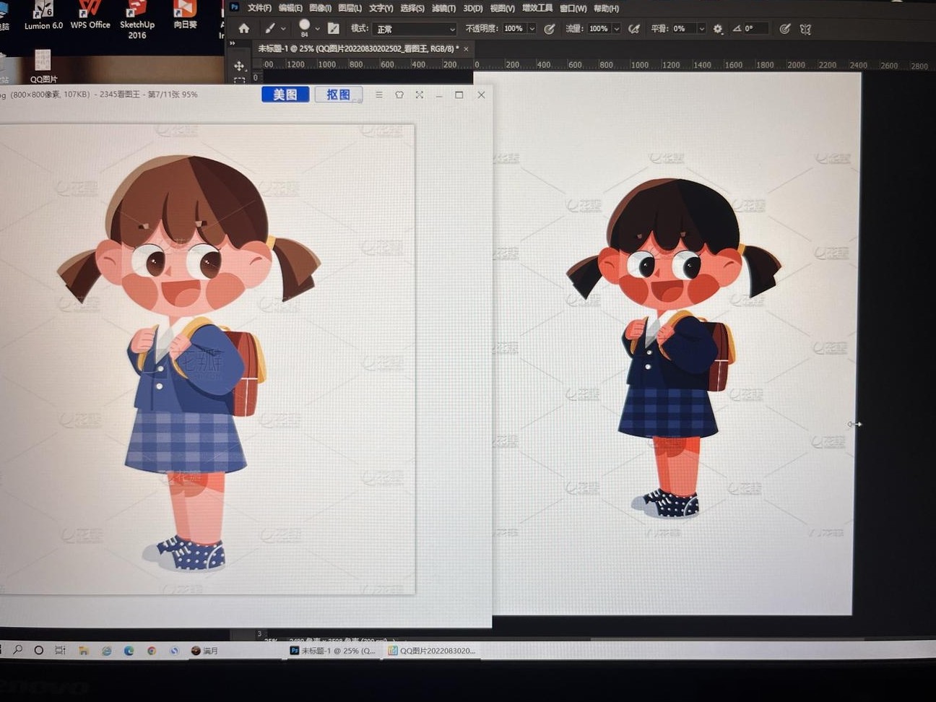This screenshot has height=702, width=936.
Task: Open the 编辑(E) menu
Action: [x=290, y=9]
